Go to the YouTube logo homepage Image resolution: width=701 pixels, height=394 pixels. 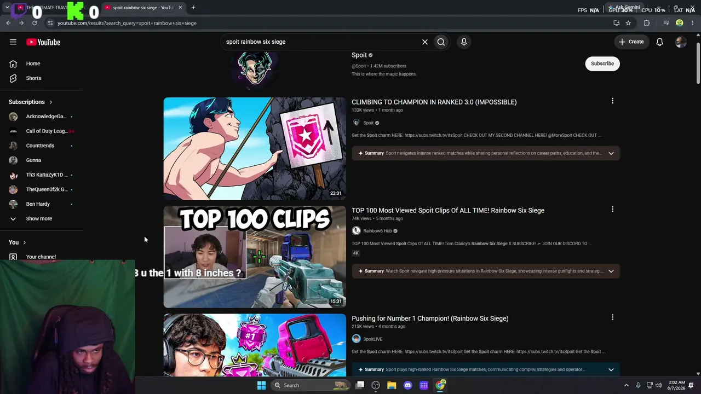[43, 42]
